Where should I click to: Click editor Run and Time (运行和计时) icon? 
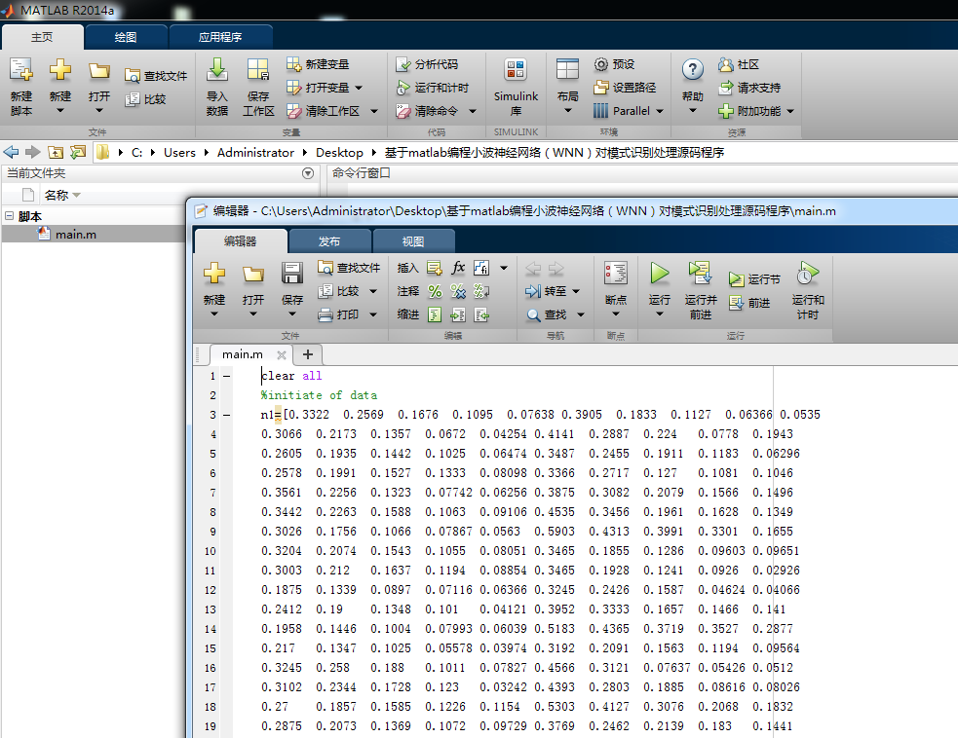point(808,274)
